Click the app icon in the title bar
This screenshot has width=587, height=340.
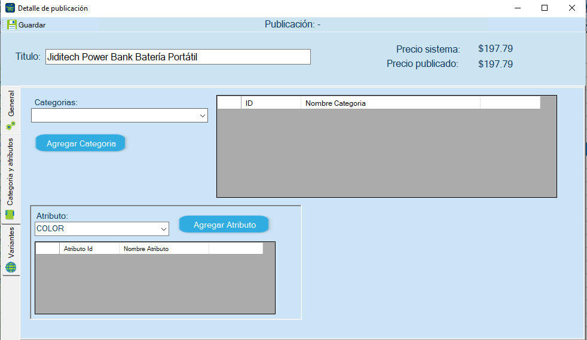10,8
